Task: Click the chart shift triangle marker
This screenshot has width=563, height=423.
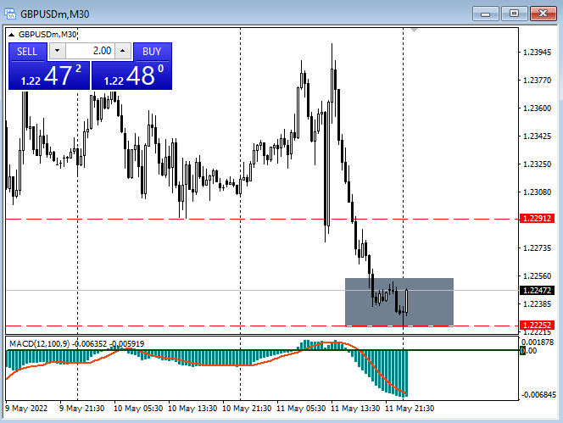Action: tap(414, 31)
